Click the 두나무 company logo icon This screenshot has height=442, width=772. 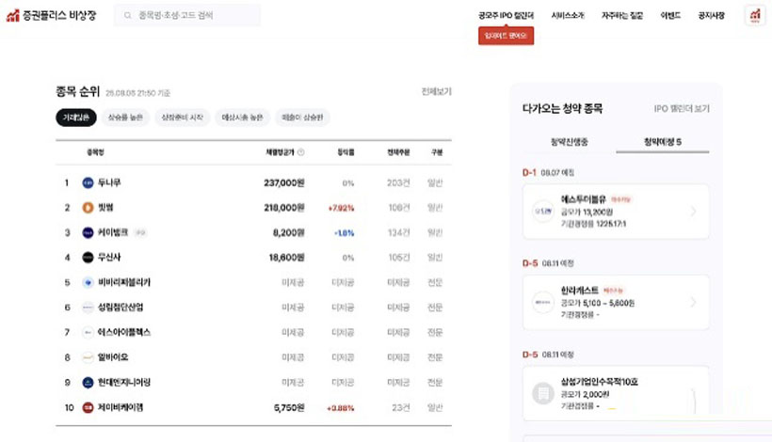(88, 182)
